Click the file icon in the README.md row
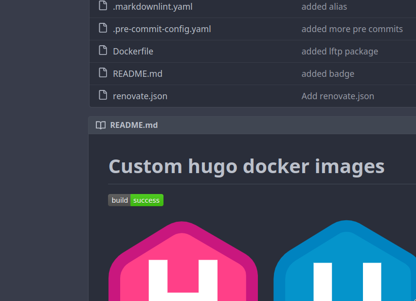The height and width of the screenshot is (301, 416). pos(103,73)
